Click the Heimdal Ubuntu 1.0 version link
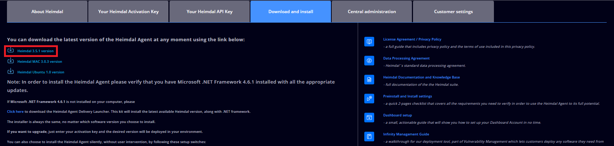The width and height of the screenshot is (614, 146). pos(41,72)
